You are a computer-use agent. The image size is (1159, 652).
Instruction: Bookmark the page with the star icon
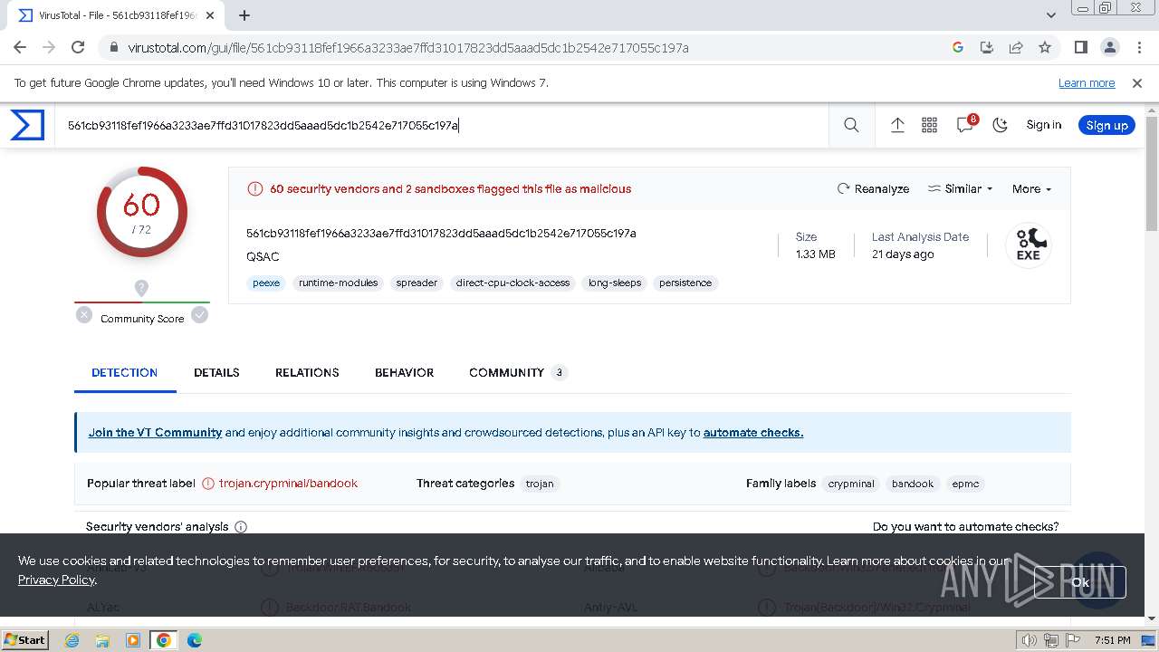1045,47
